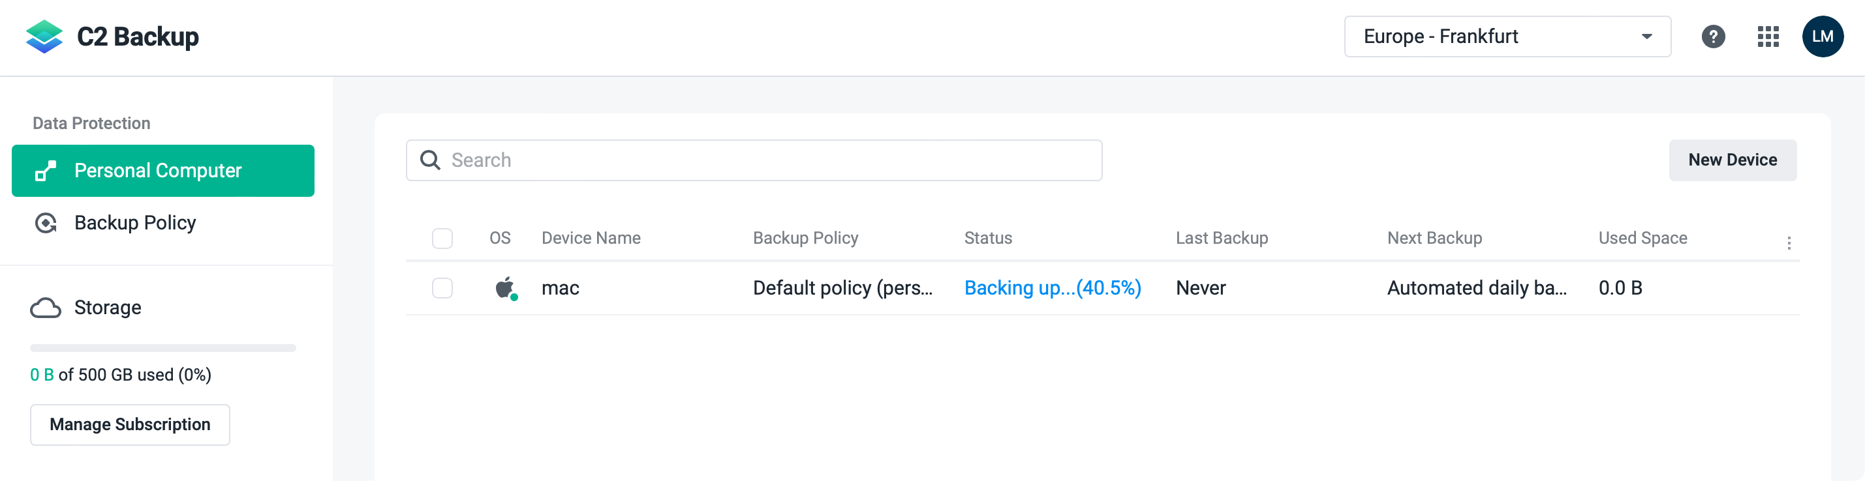Image resolution: width=1865 pixels, height=481 pixels.
Task: Open the help question mark icon
Action: 1713,37
